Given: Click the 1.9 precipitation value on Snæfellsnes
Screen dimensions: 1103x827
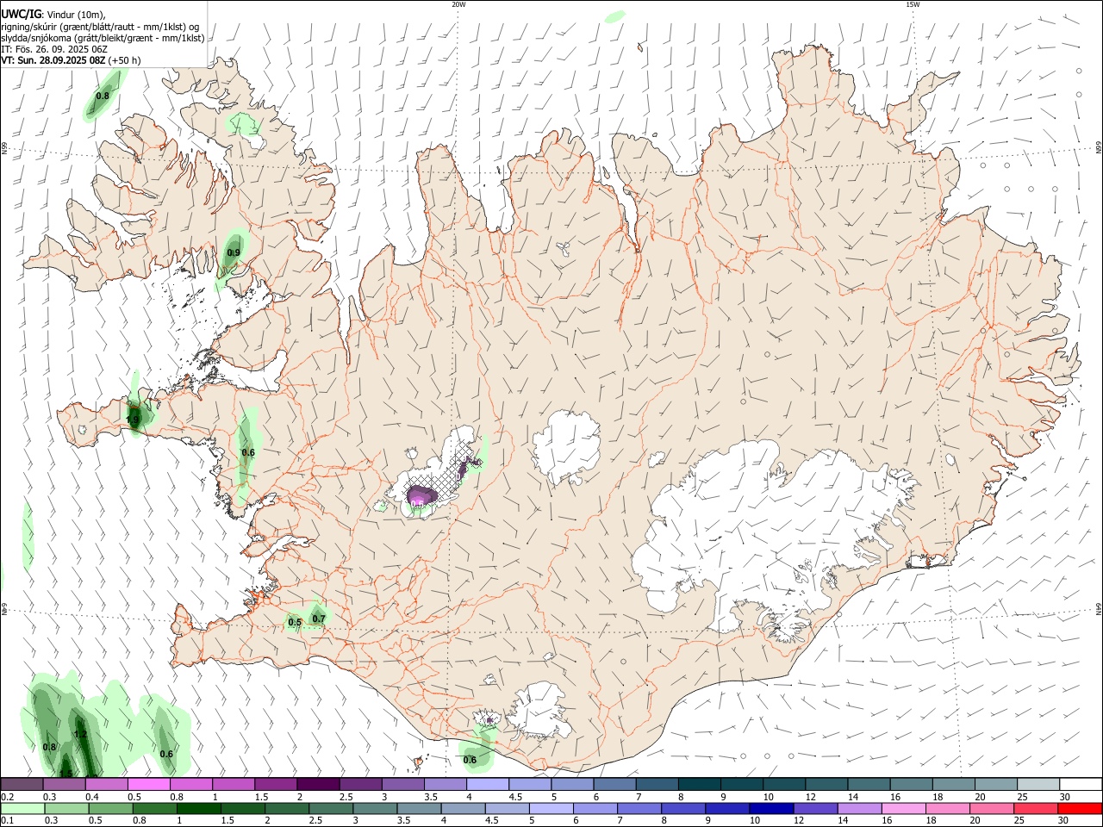Looking at the screenshot, I should tap(133, 420).
